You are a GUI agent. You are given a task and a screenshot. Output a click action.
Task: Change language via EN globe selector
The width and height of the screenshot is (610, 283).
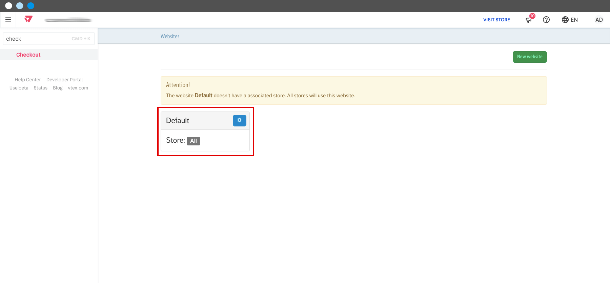[x=570, y=20]
